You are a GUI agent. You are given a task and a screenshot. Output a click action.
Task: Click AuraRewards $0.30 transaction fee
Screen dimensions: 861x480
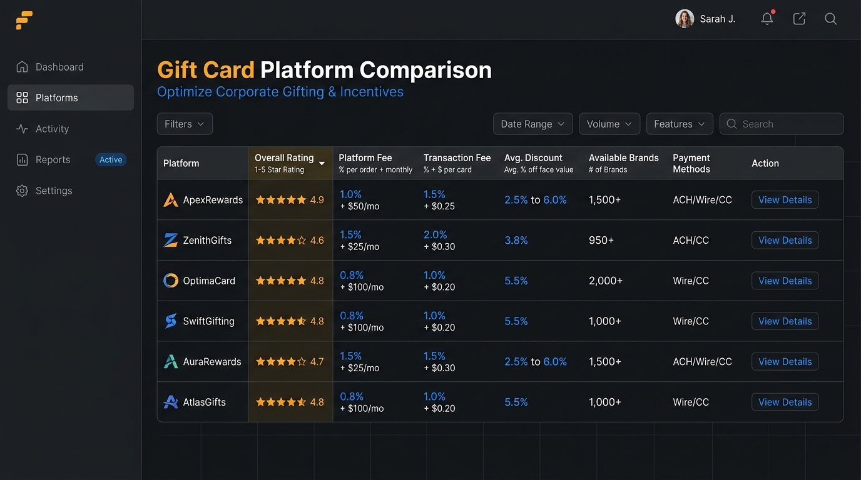click(439, 368)
